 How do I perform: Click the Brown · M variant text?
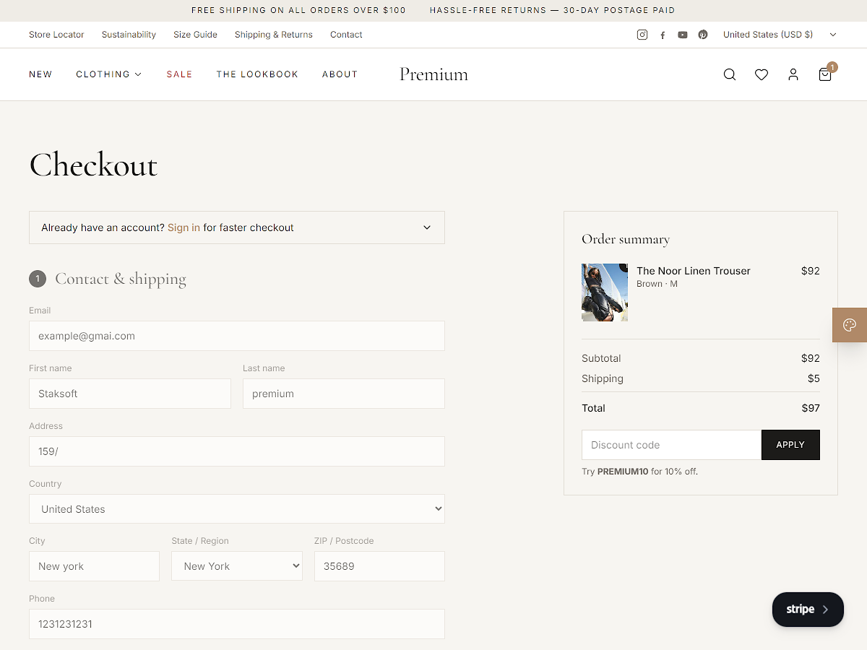pos(657,284)
